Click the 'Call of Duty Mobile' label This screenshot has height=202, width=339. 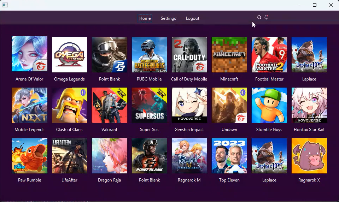click(x=189, y=79)
